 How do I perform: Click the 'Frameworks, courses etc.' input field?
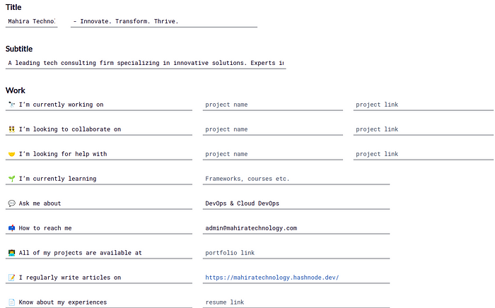pyautogui.click(x=296, y=179)
